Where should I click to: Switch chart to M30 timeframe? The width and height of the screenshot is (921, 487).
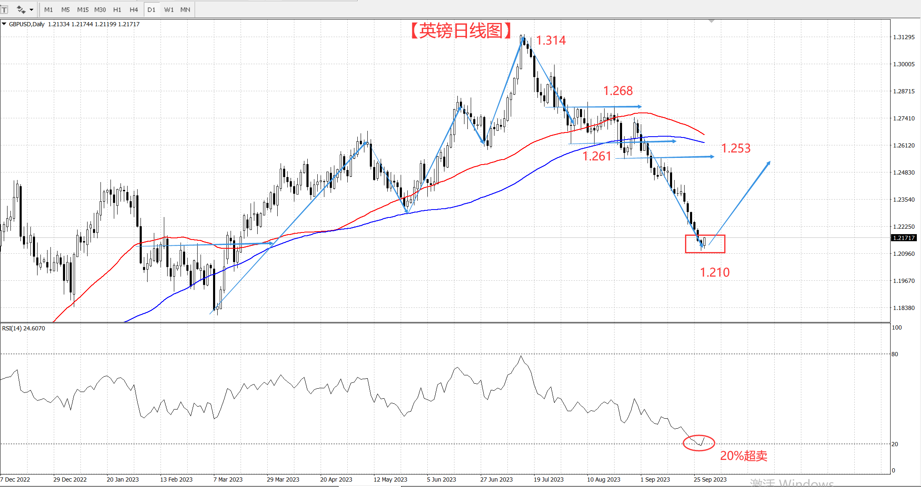coord(100,10)
